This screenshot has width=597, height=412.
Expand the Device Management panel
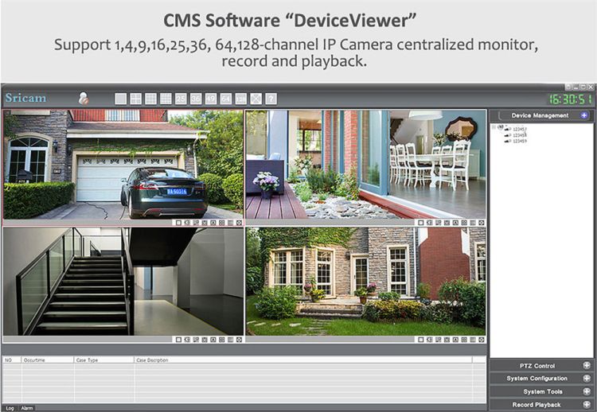[x=584, y=115]
